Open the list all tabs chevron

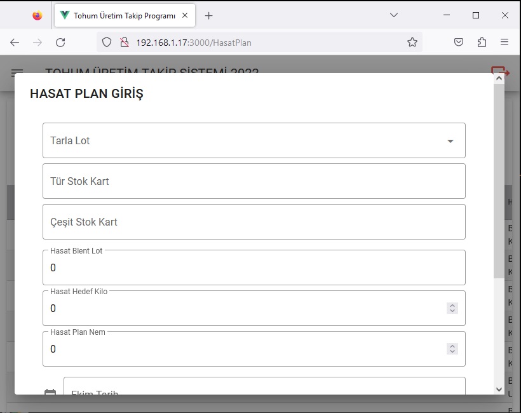(x=394, y=15)
